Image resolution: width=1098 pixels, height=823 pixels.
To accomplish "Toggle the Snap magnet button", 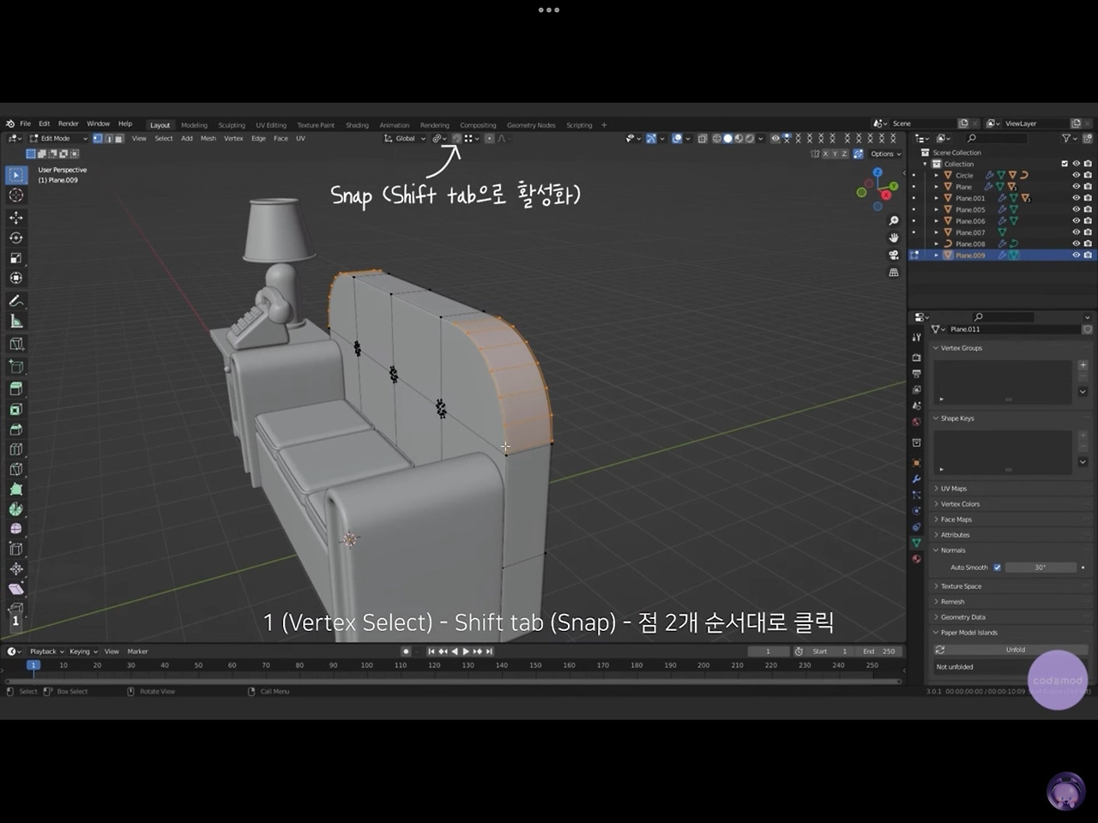I will point(456,138).
